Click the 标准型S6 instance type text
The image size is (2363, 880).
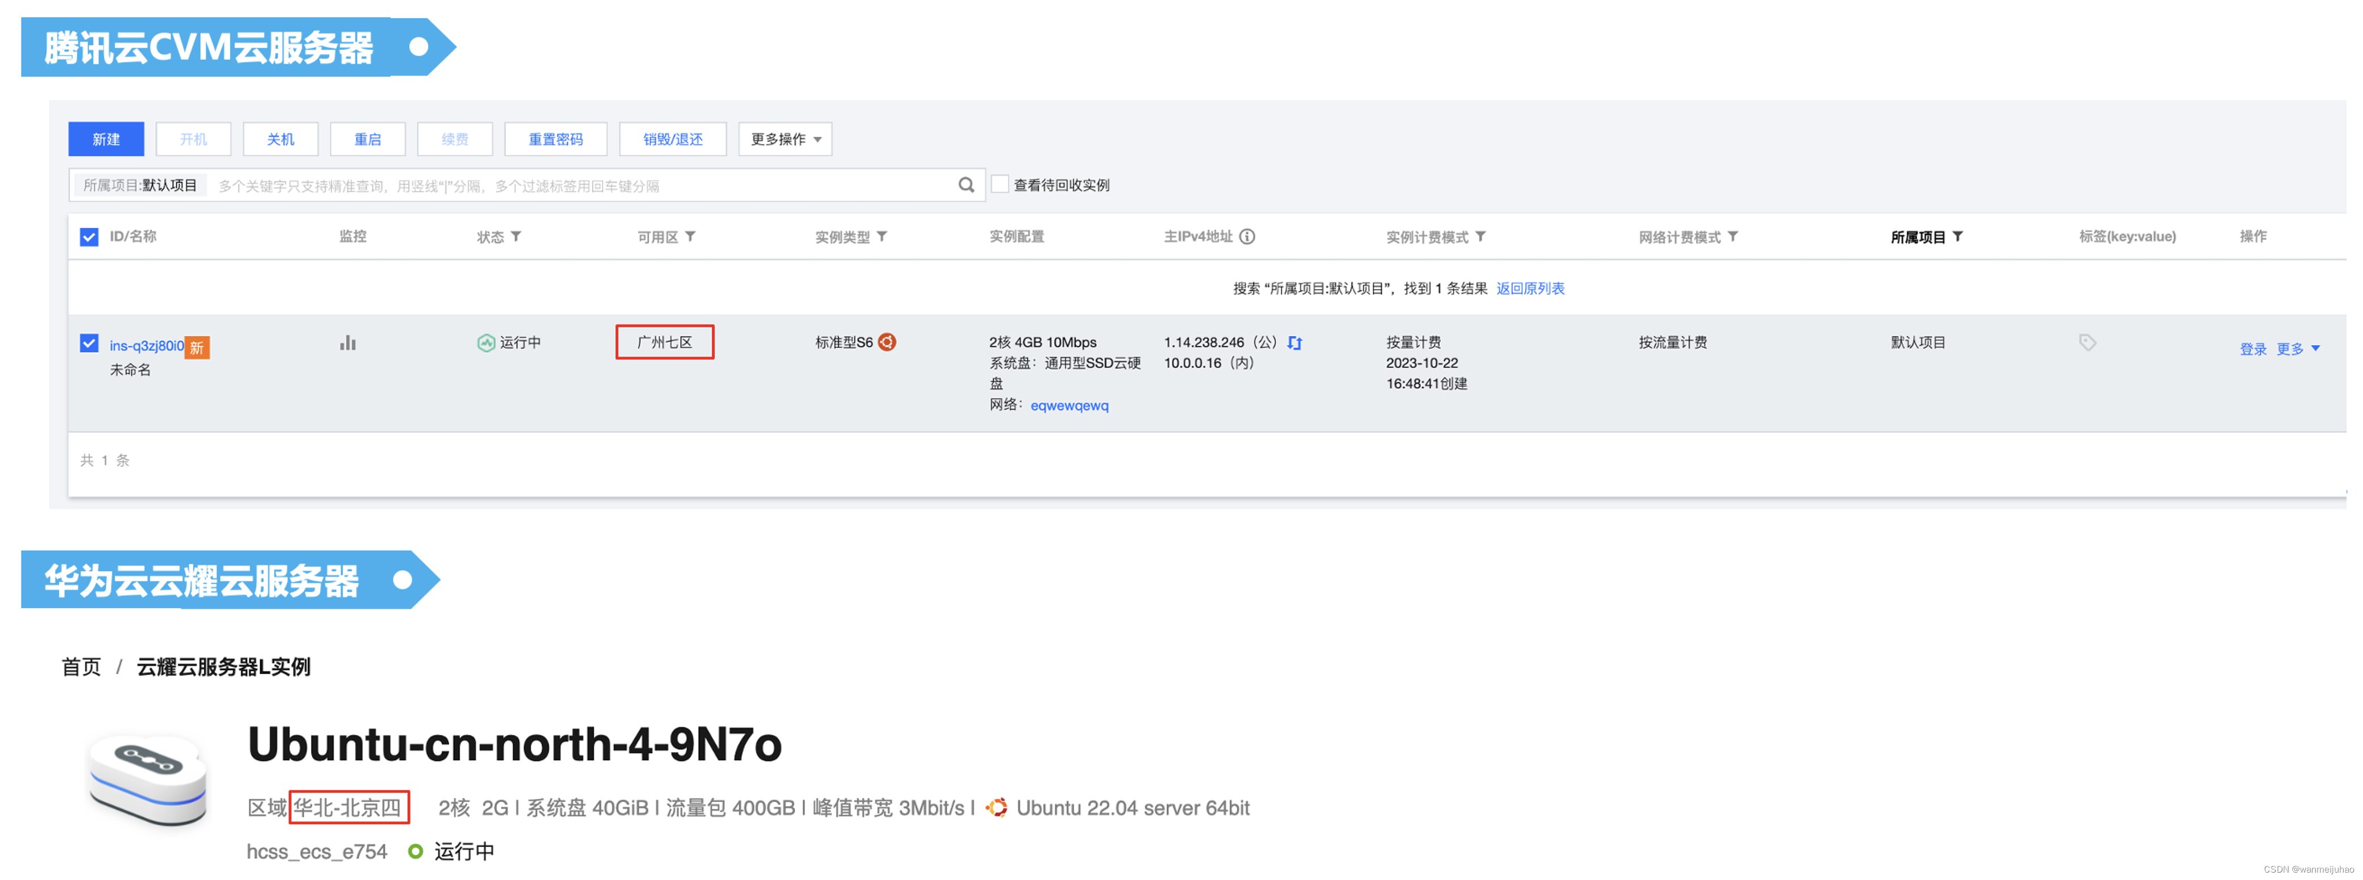coord(844,342)
